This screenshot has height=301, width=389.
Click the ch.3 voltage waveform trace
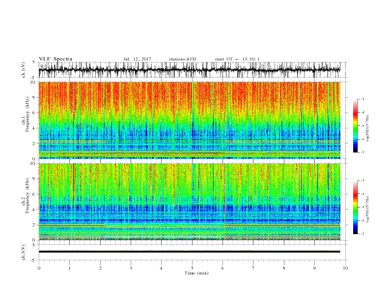(189, 252)
